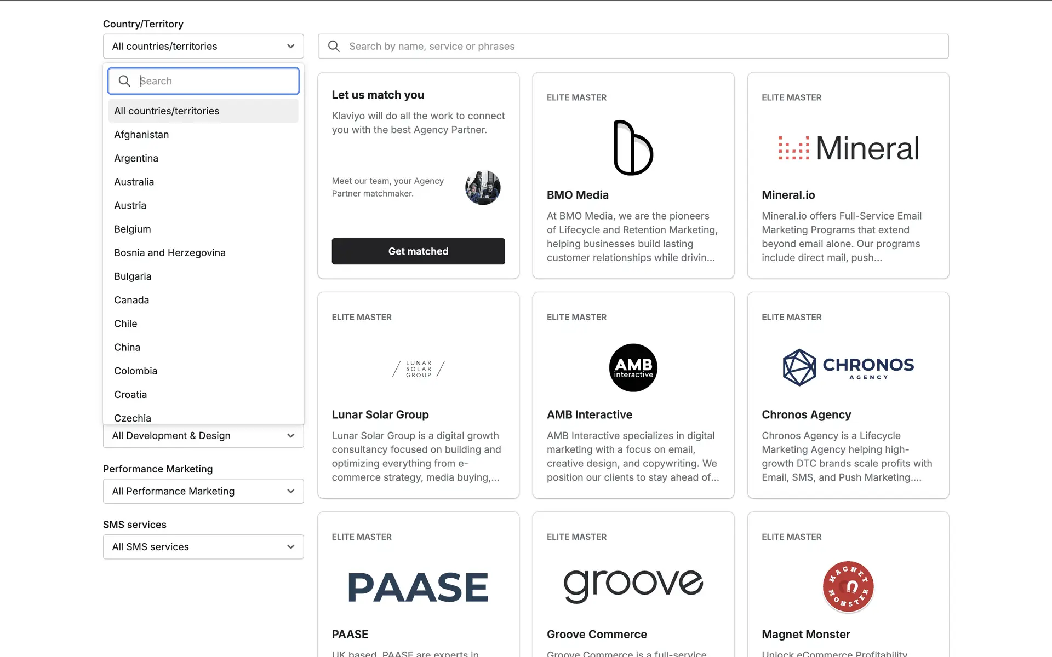
Task: Click the PAASE logo
Action: click(418, 587)
